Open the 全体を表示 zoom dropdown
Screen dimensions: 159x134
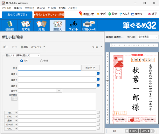[x=148, y=37]
